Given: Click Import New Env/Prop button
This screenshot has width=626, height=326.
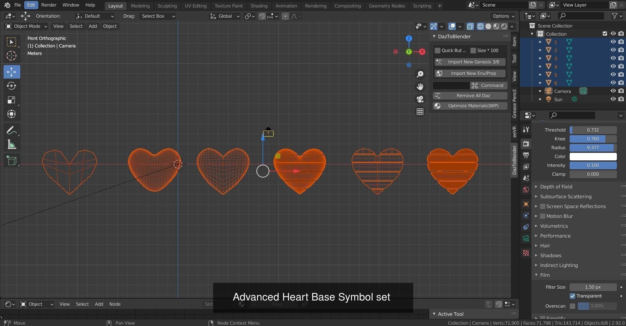Looking at the screenshot, I should [x=470, y=73].
